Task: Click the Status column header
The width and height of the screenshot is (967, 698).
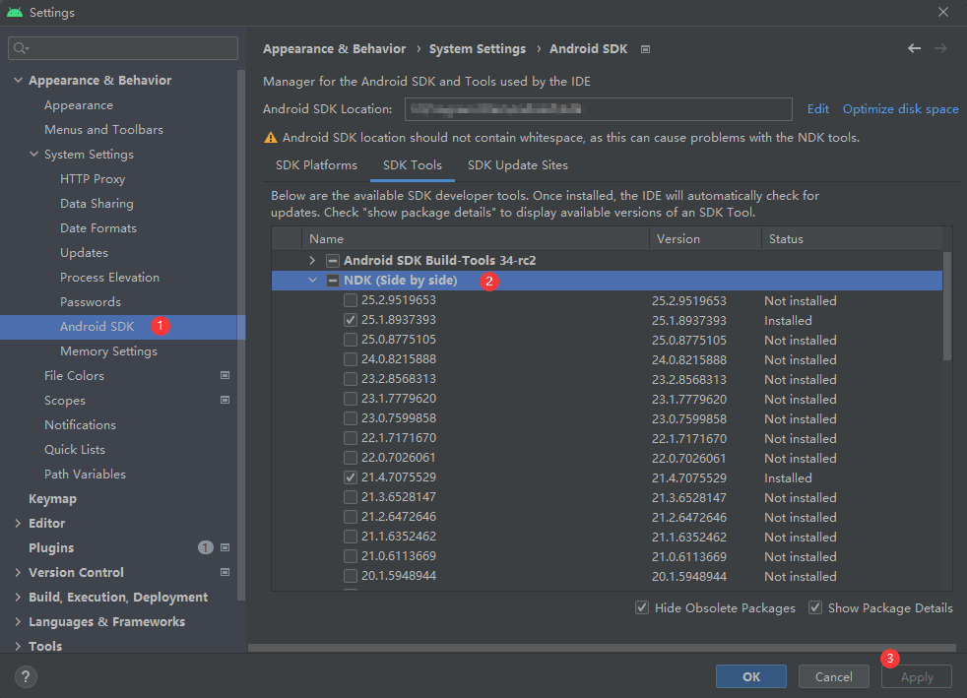Action: point(852,238)
